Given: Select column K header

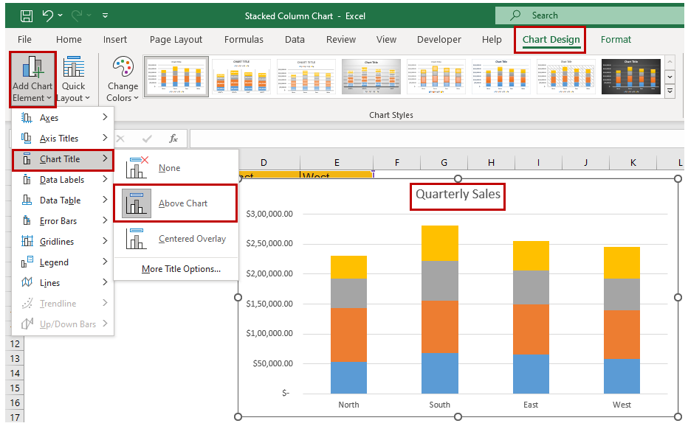Looking at the screenshot, I should click(633, 163).
